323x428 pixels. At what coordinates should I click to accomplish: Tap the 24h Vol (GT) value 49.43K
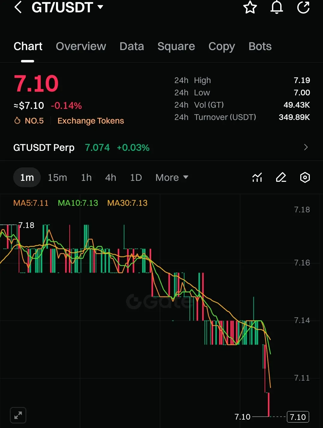(297, 105)
